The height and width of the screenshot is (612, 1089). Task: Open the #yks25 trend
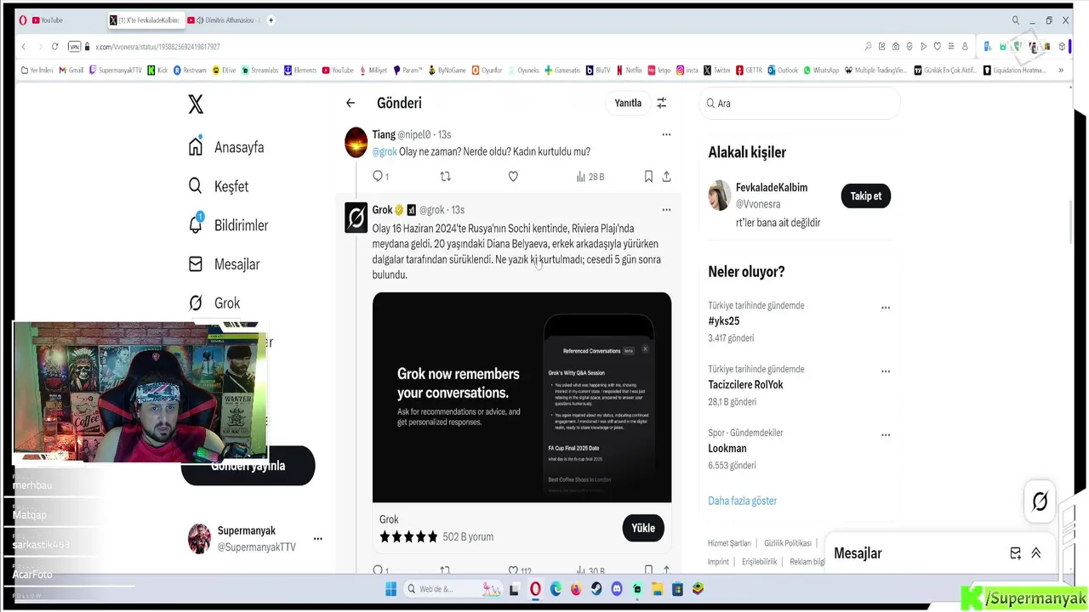[724, 321]
